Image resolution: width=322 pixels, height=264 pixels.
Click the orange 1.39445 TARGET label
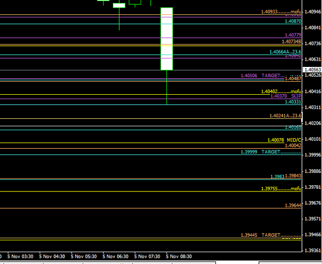[x=270, y=235]
